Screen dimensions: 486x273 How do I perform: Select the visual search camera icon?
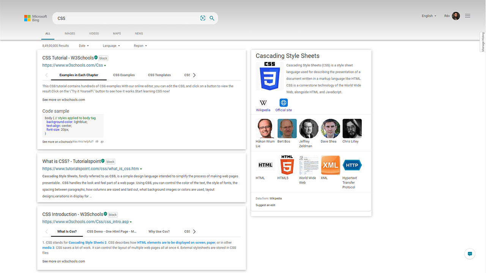click(x=203, y=18)
